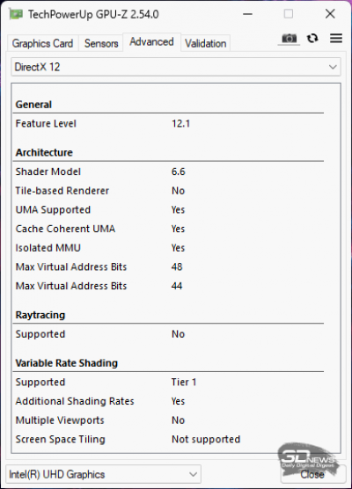Minimize the GPU-Z window
The width and height of the screenshot is (352, 489).
coord(247,14)
